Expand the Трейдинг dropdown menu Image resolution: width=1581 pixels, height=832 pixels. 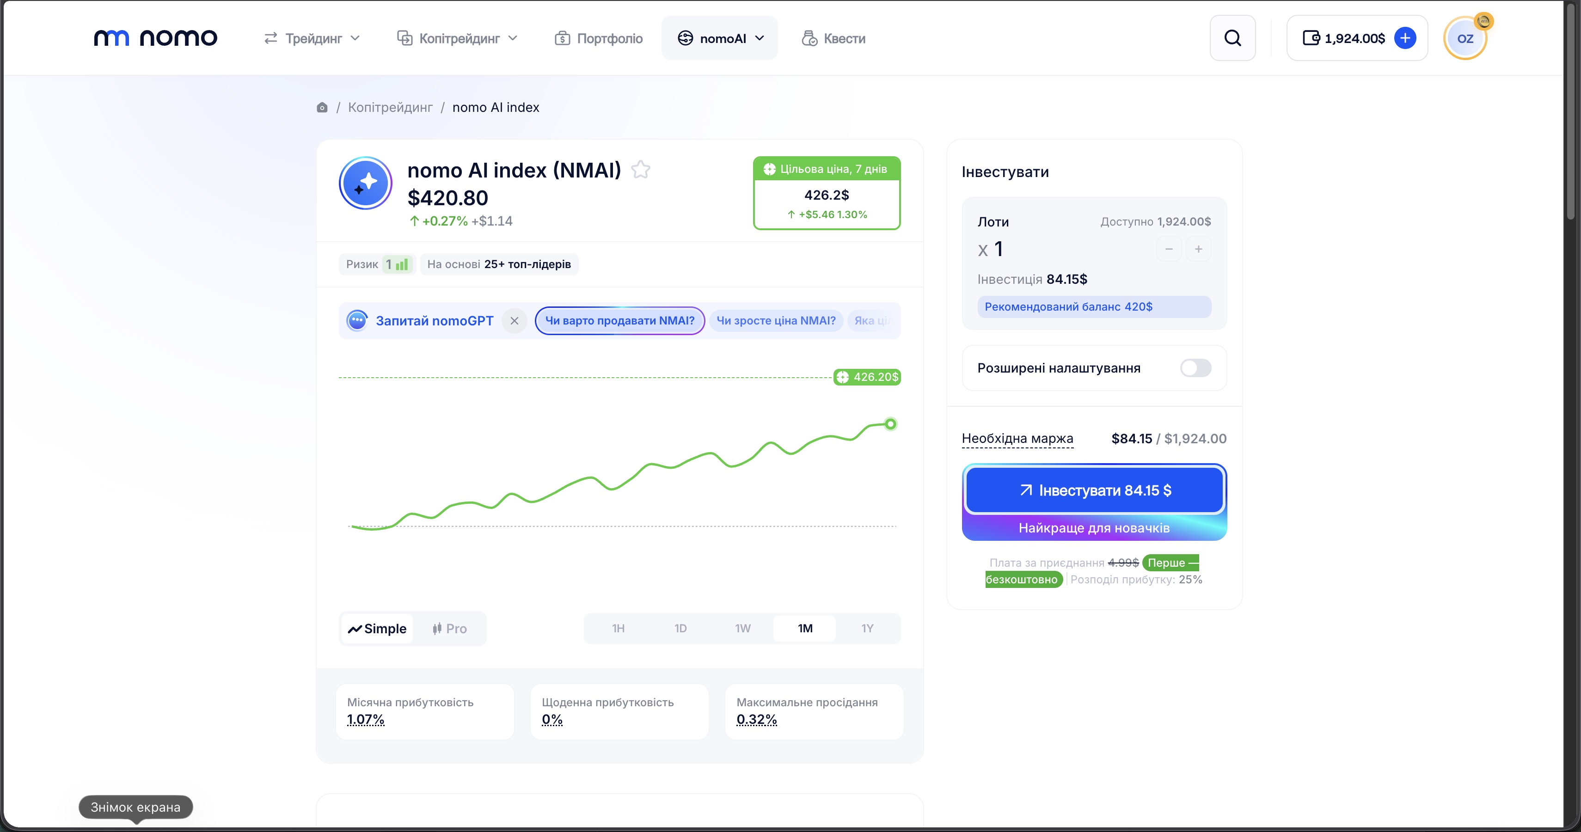coord(312,38)
